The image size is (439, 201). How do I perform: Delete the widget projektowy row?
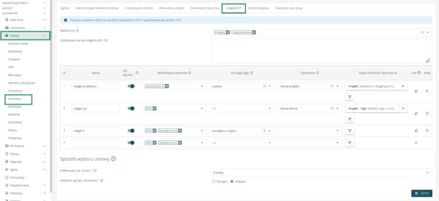point(427,91)
